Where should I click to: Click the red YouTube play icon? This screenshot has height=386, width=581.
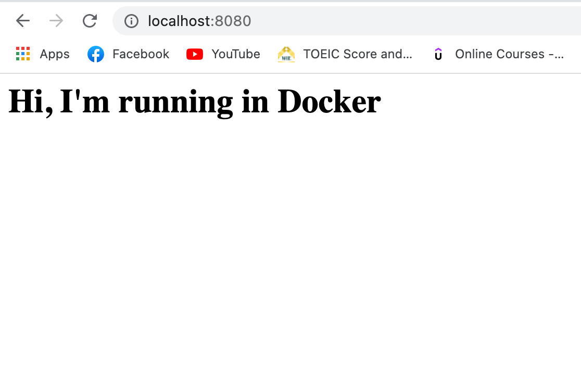point(195,54)
